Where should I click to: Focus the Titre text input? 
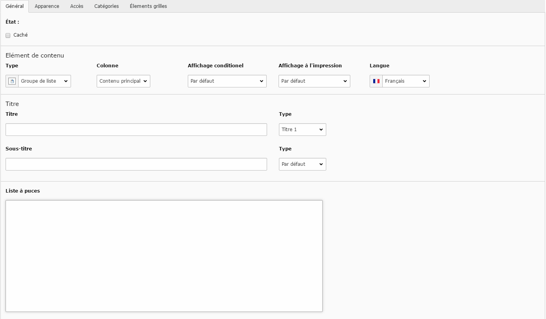tap(136, 130)
